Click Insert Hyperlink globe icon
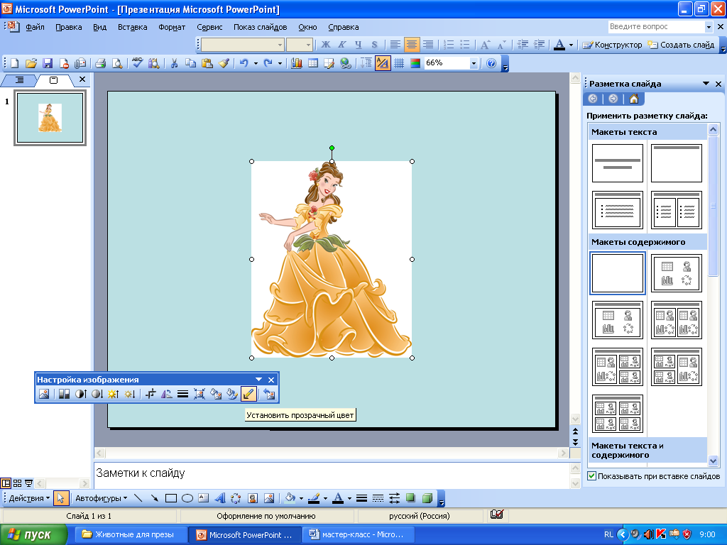This screenshot has height=545, width=727. pos(346,63)
